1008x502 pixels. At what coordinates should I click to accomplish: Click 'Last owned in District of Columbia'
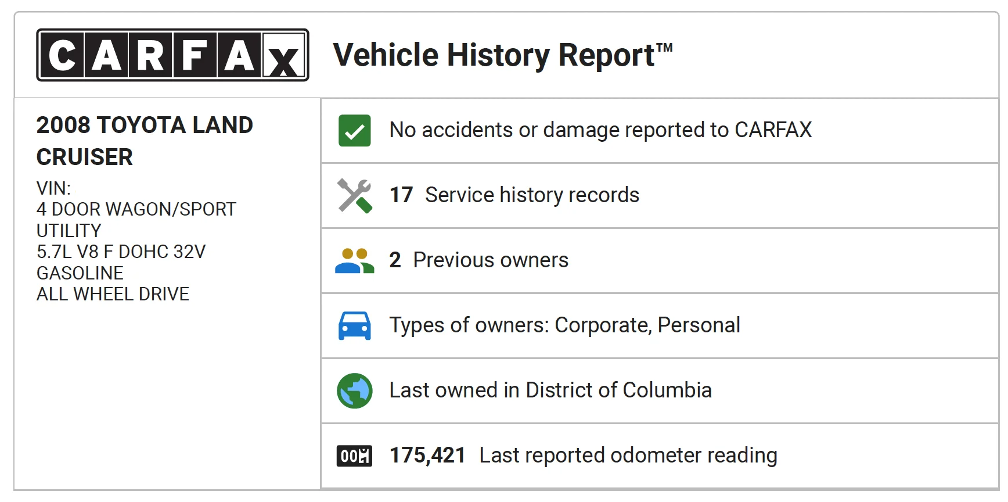click(x=550, y=390)
